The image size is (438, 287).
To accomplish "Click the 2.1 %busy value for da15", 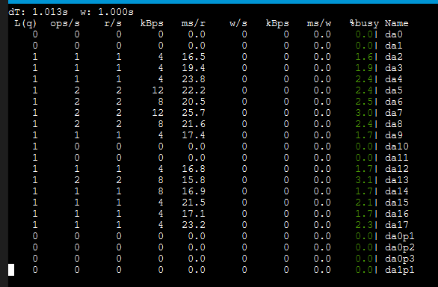I will coord(364,203).
